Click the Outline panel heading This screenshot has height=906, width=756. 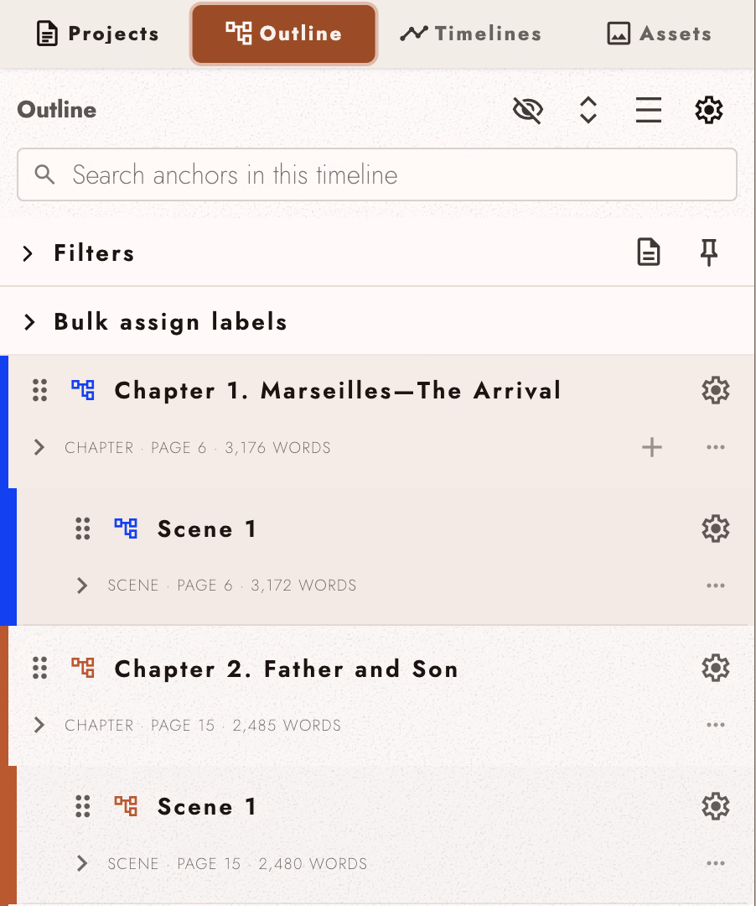[56, 110]
